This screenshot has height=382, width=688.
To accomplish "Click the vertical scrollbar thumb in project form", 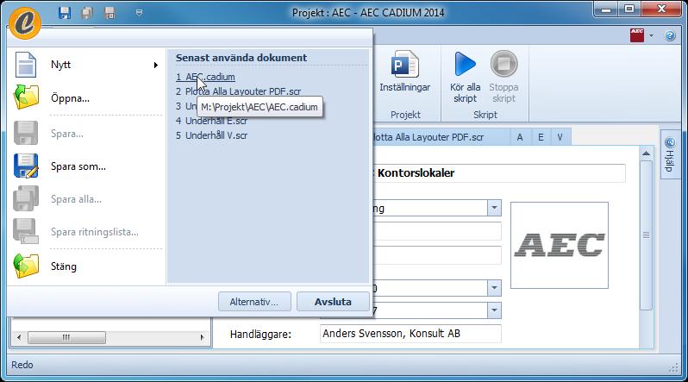I will (x=646, y=235).
